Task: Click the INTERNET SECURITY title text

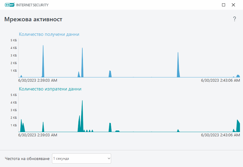Action: 32,5
